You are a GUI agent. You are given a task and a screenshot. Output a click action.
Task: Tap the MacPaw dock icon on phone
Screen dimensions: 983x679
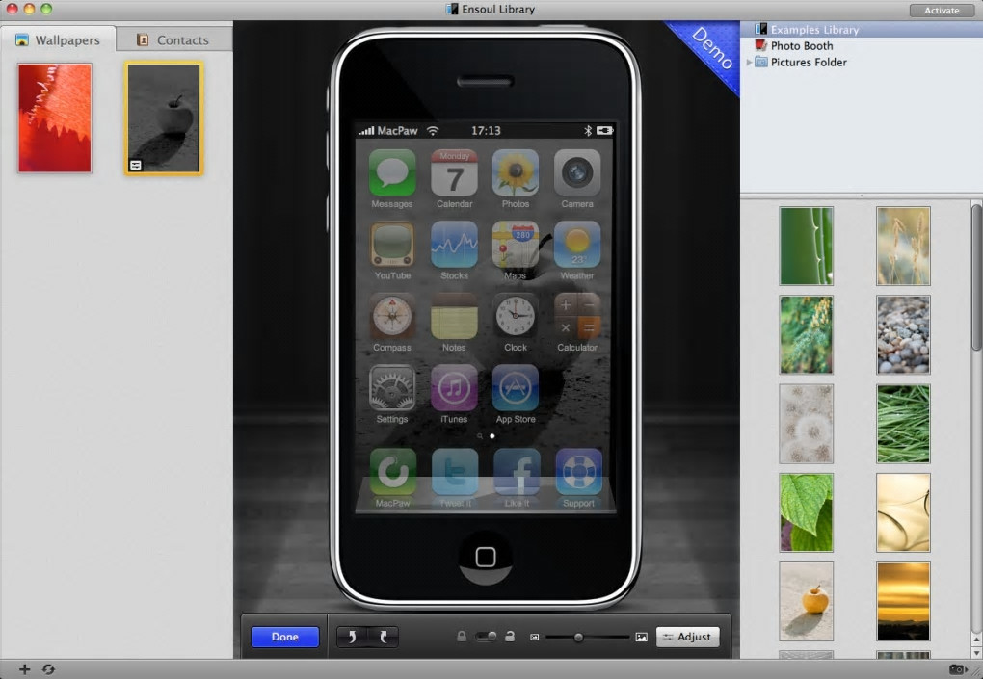[393, 472]
